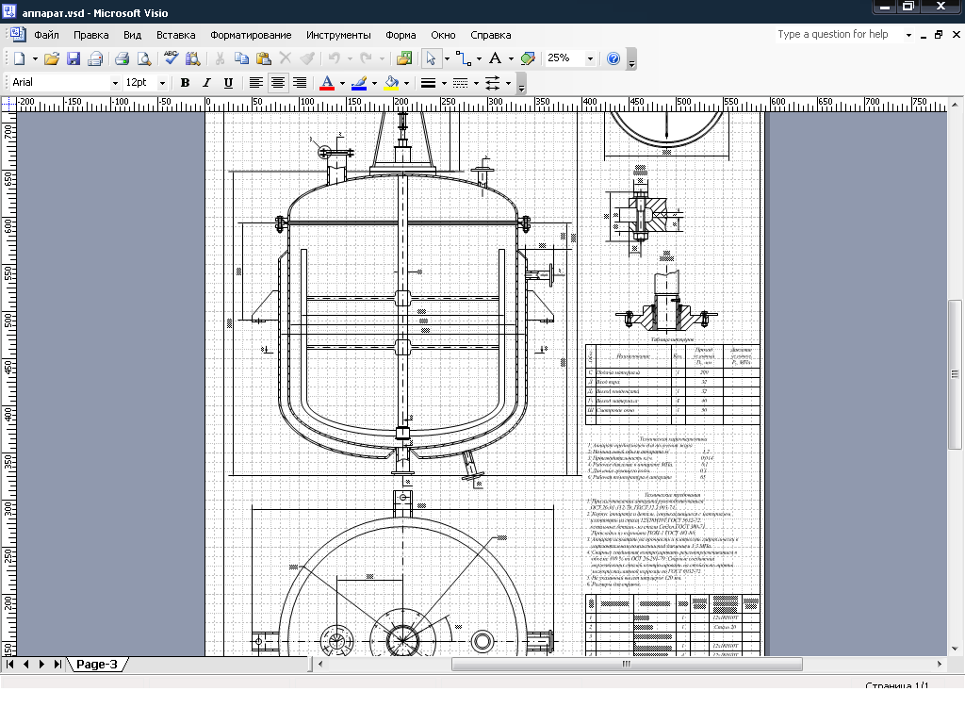Open the Правка menu
This screenshot has height=724, width=965.
[91, 35]
